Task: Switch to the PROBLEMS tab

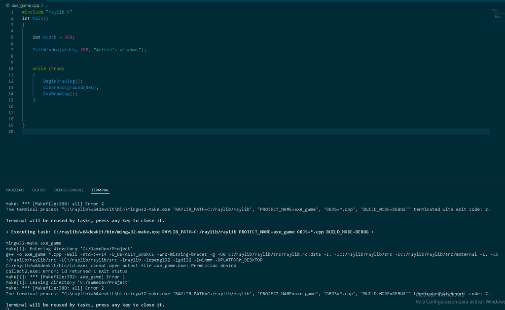Action: (15, 190)
